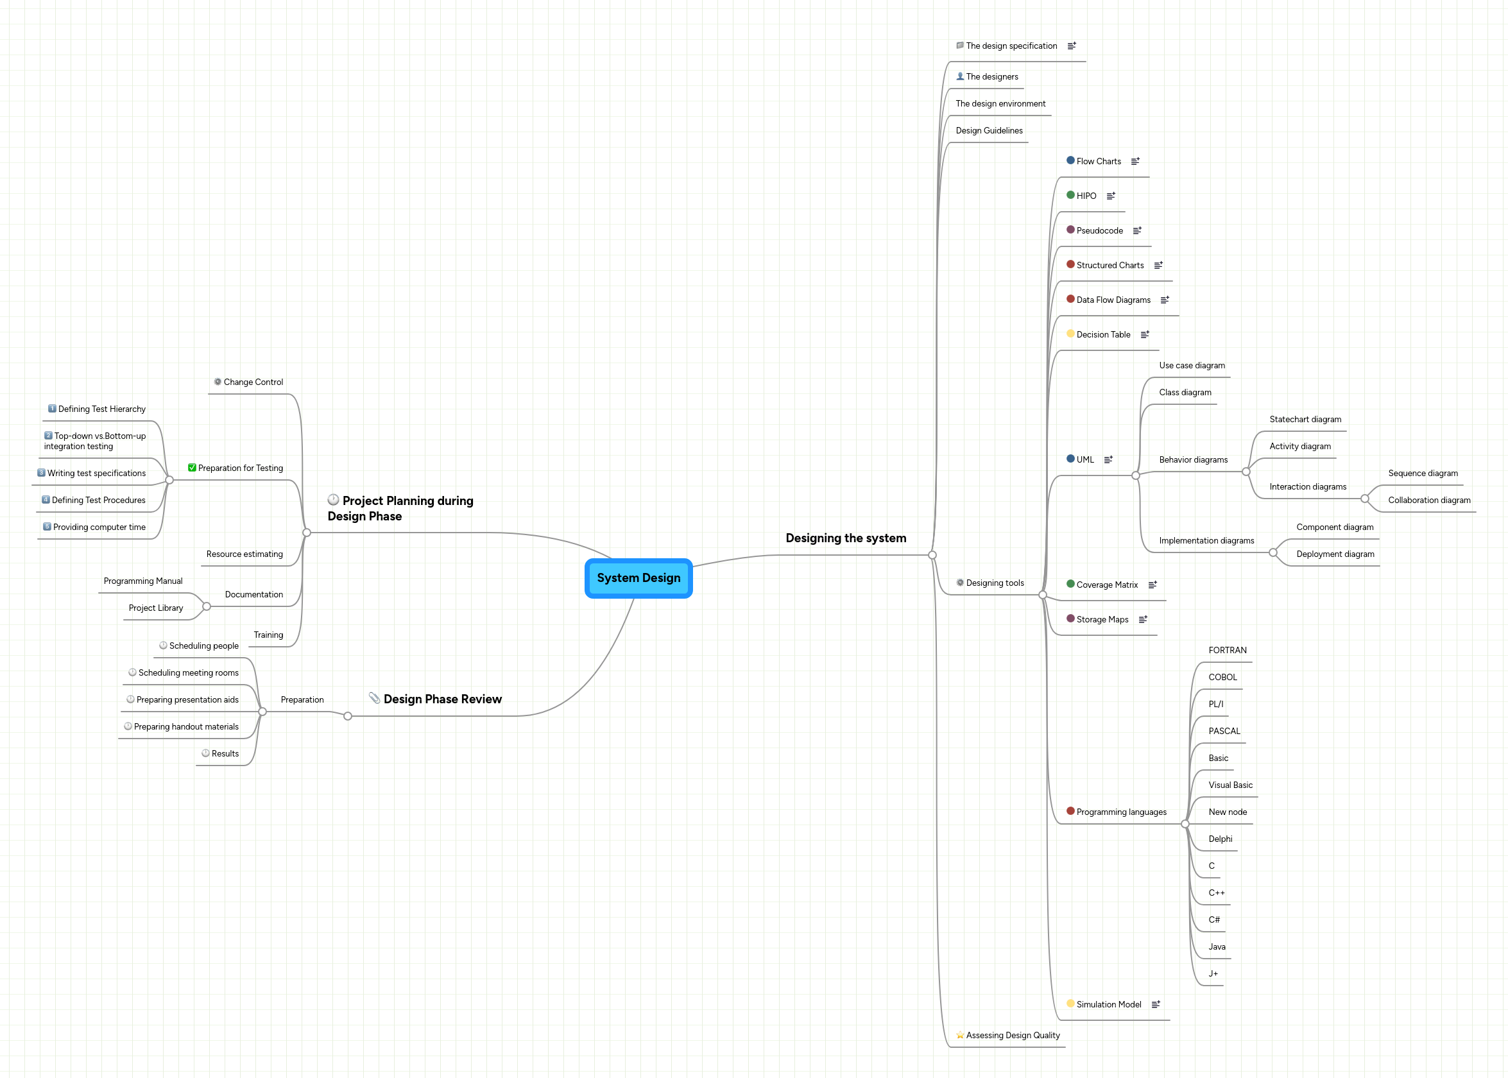Click the book icon on The design specification

pos(960,46)
